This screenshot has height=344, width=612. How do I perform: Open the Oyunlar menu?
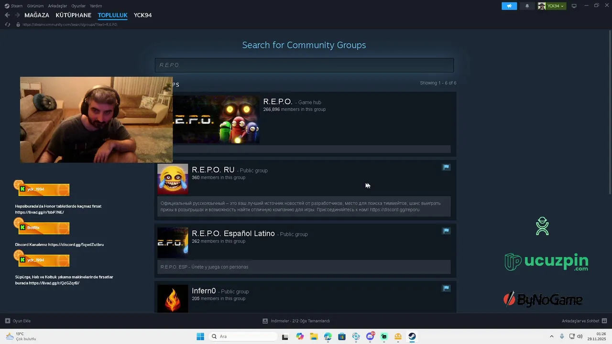78,6
